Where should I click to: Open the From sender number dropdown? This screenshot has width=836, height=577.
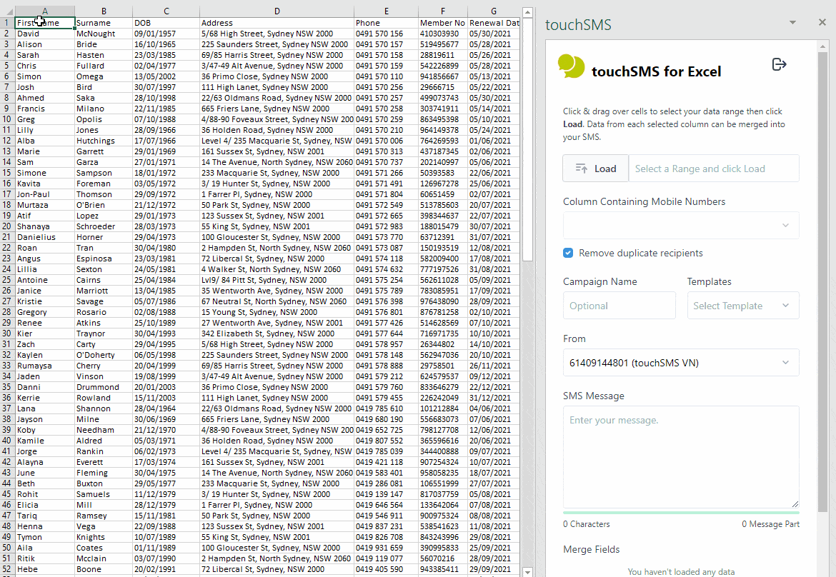[680, 363]
